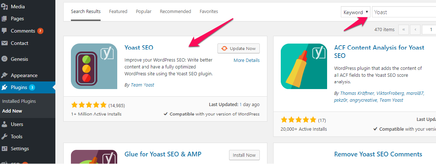Select Add New plugins submenu item
436x164 pixels.
[x=12, y=111]
